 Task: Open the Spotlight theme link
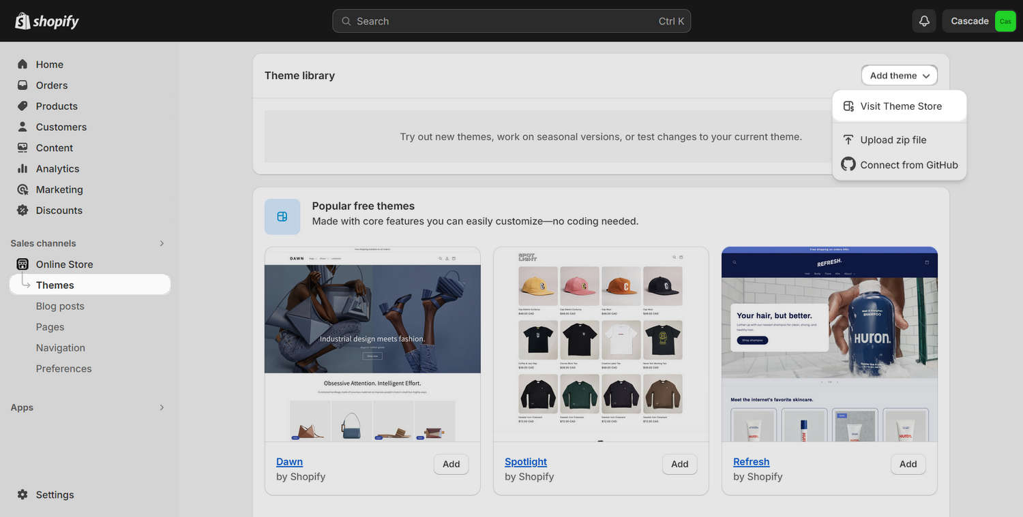click(x=526, y=462)
